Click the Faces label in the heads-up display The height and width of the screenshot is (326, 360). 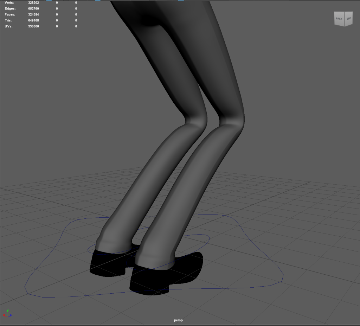tap(10, 14)
